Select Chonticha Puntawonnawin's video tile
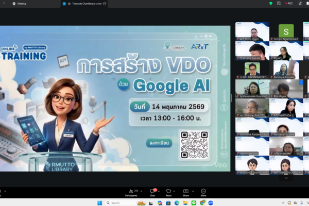 point(252,127)
